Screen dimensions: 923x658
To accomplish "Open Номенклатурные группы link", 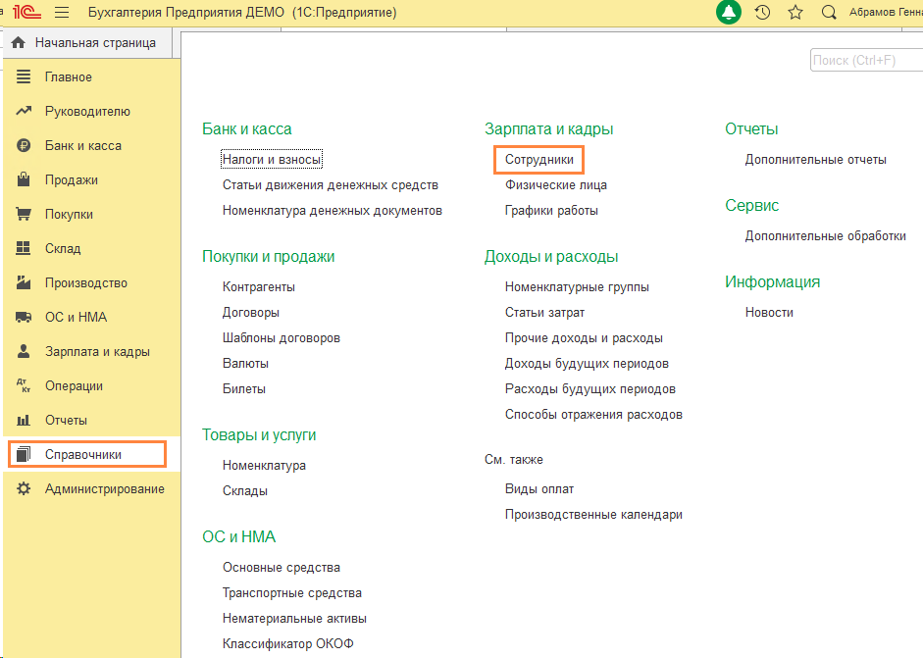I will coord(577,287).
